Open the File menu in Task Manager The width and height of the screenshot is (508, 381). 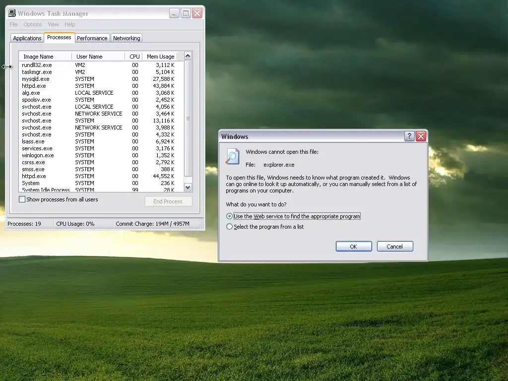(13, 24)
